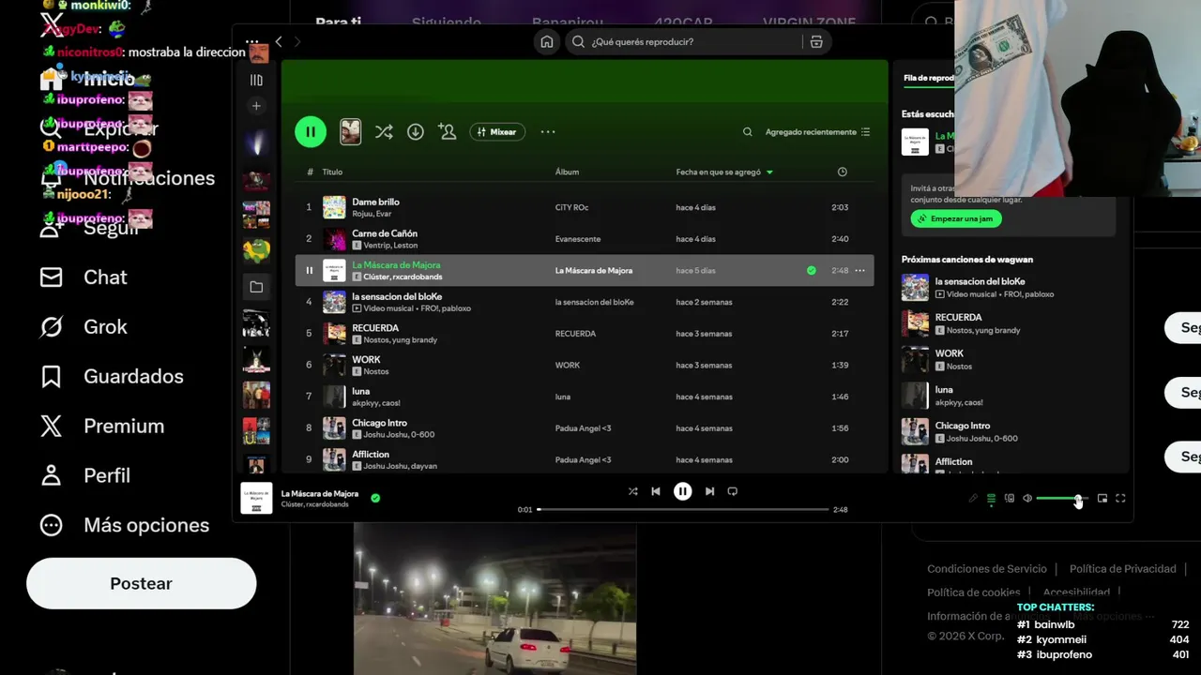Viewport: 1201px width, 675px height.
Task: Open the Mixear button
Action: click(x=497, y=132)
